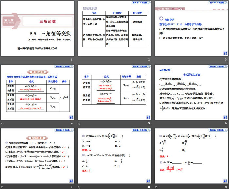Click slide number 2 label
The image size is (229, 189).
point(149,60)
